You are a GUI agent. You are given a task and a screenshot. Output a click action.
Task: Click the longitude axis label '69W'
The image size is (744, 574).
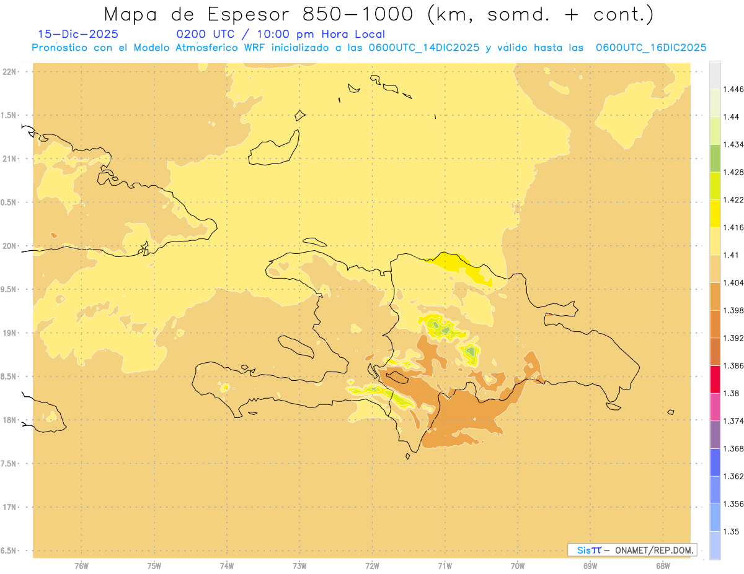tap(590, 565)
